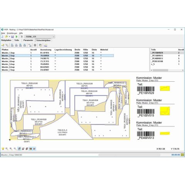Switch to the Teile tab
Image resolution: width=185 pixels, height=185 pixels.
pyautogui.click(x=17, y=40)
